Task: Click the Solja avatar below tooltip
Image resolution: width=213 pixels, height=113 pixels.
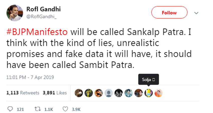Action: [149, 93]
